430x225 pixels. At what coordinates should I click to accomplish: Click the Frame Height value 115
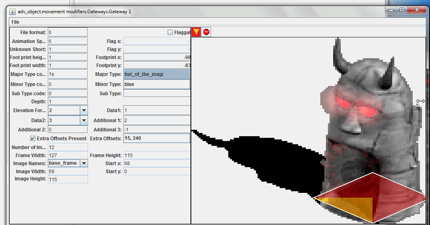tap(157, 155)
